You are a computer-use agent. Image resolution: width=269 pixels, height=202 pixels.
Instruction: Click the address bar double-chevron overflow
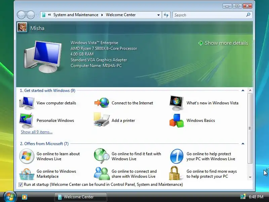point(49,15)
